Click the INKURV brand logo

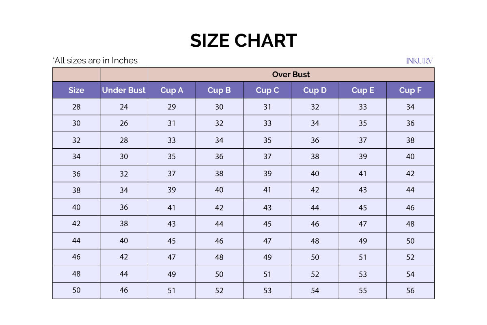[419, 61]
